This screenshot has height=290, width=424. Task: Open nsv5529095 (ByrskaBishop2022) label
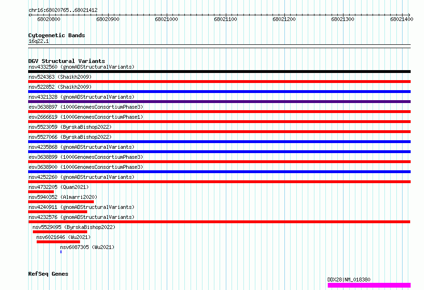[x=74, y=227]
